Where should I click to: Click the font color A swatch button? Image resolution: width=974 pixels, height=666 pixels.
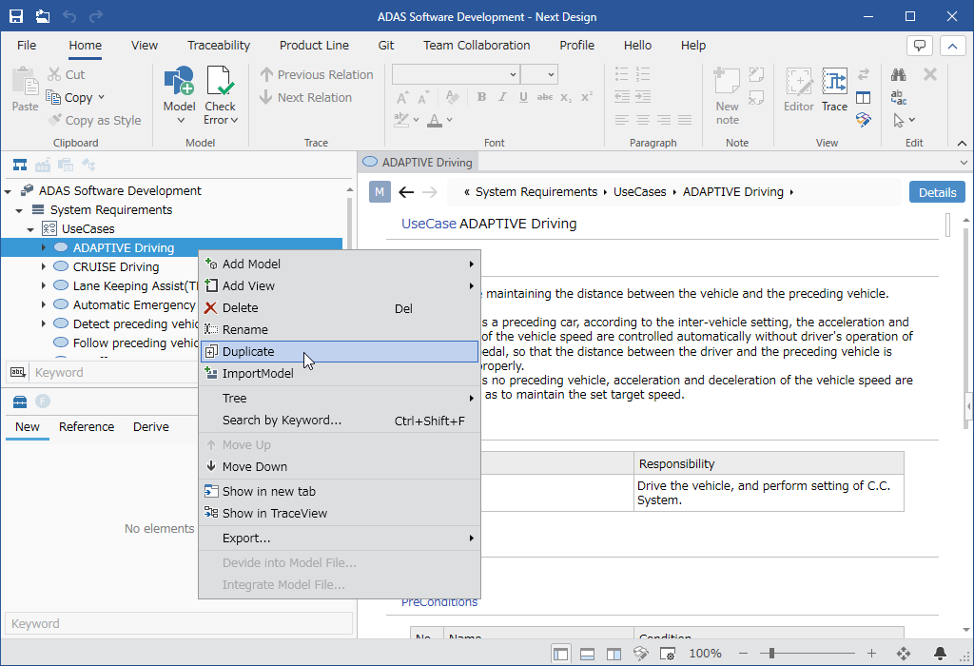point(435,119)
